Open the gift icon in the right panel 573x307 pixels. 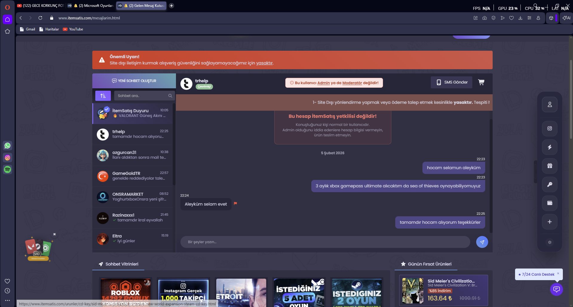pyautogui.click(x=550, y=166)
